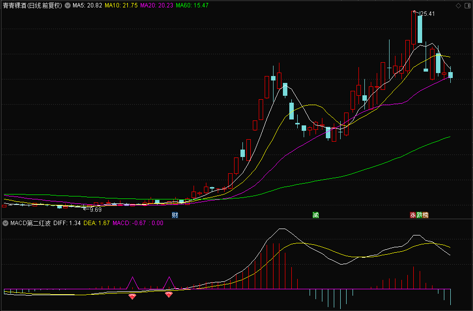
Task: Click the DEA: 1.67 value
Action: click(x=97, y=223)
